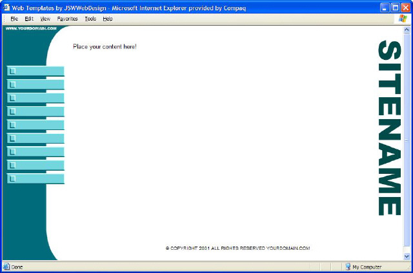
Task: Click the square icon on last sidebar button
Action: [12, 178]
